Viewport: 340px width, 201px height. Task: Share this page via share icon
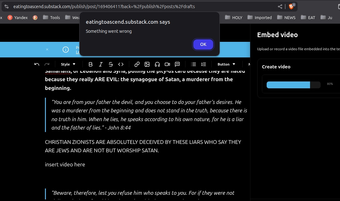pyautogui.click(x=280, y=7)
